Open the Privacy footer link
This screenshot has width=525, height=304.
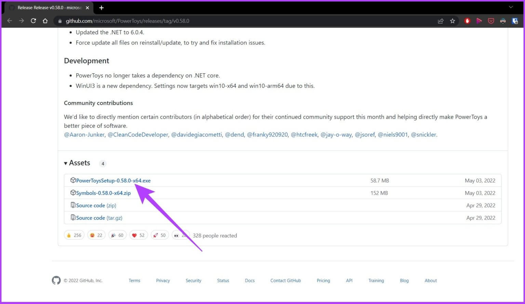tap(163, 280)
